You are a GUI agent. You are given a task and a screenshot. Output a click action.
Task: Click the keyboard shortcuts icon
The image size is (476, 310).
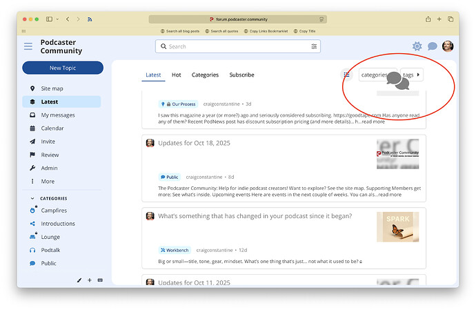(100, 280)
